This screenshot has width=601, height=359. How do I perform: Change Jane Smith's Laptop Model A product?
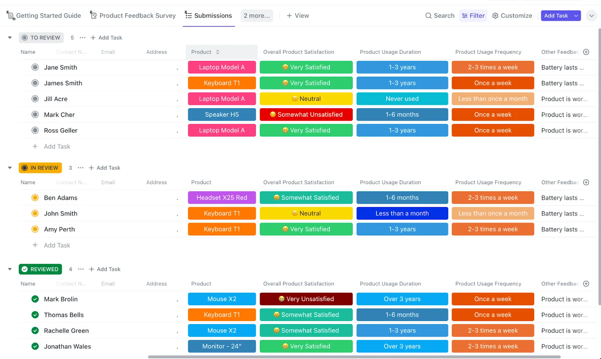222,67
